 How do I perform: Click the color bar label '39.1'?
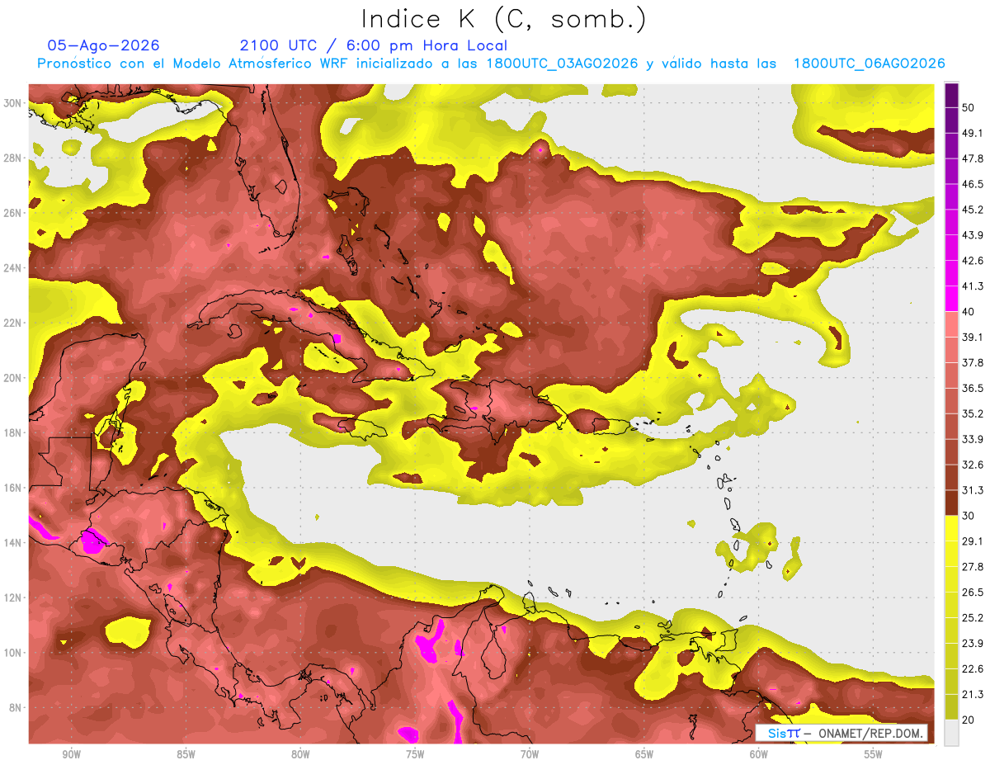[973, 337]
